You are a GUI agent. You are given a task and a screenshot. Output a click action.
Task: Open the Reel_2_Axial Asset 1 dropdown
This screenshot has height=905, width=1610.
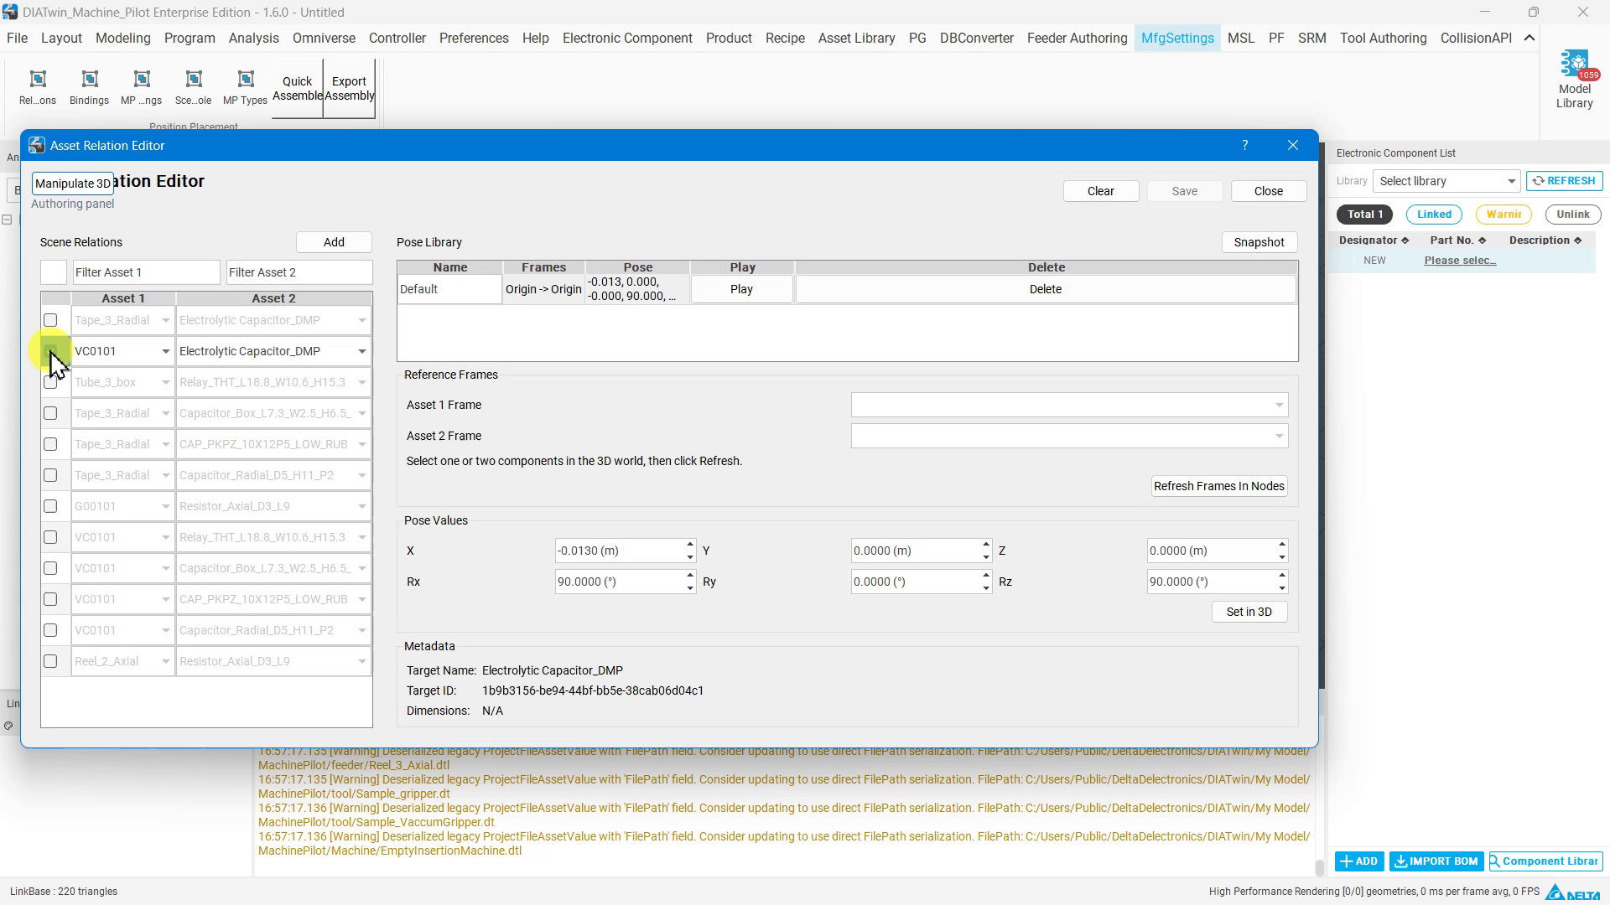pyautogui.click(x=122, y=661)
